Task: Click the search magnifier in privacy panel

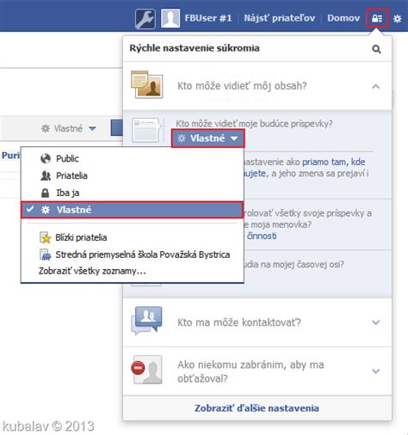Action: [376, 49]
